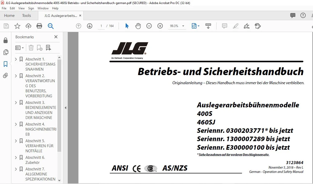Expand Abschnitt 5. VERFAHREN bookmark

tap(16, 141)
